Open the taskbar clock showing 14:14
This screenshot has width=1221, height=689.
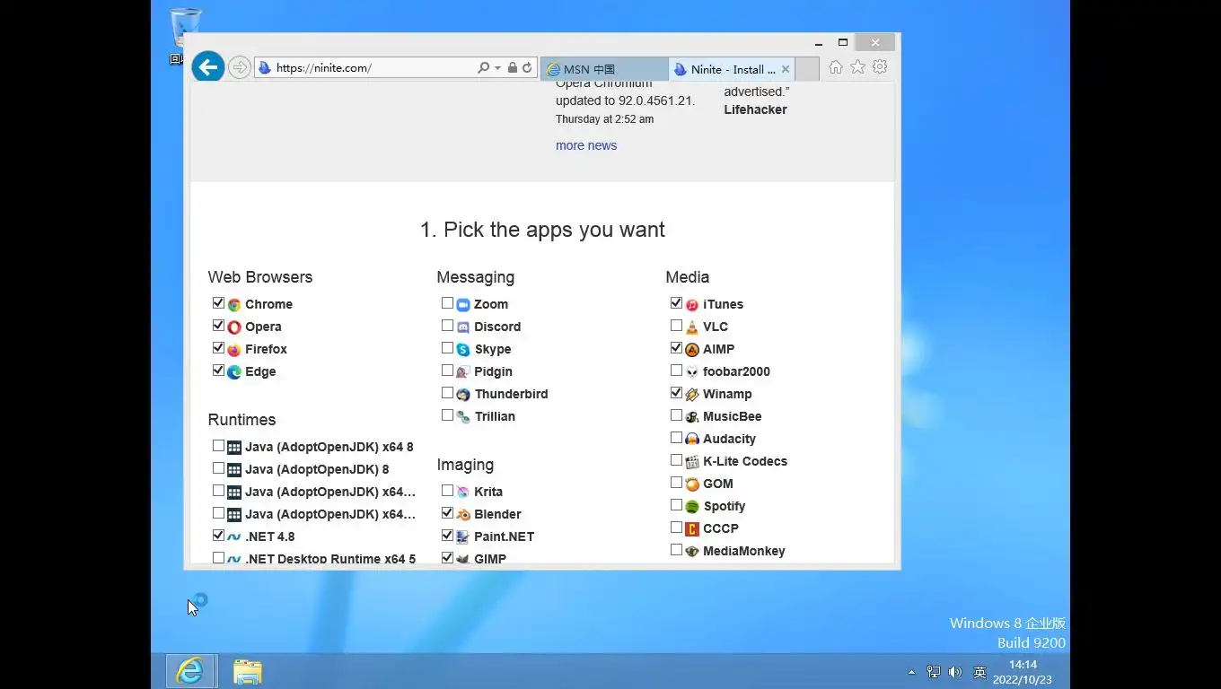point(1023,672)
